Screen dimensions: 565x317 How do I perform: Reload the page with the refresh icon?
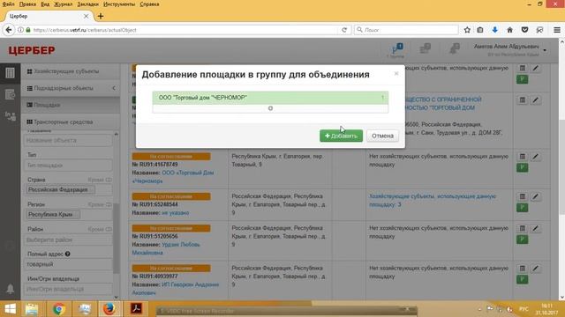[344, 30]
